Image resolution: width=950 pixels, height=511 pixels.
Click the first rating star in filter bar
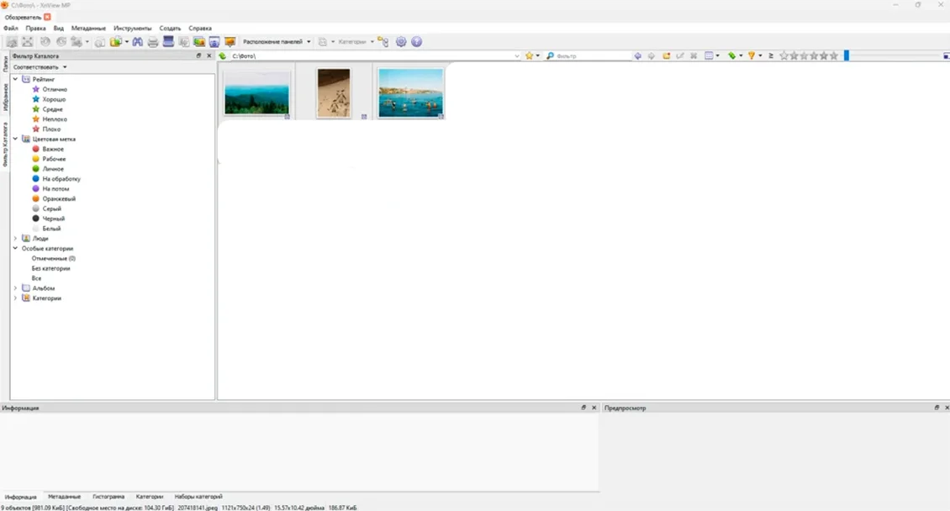pyautogui.click(x=784, y=55)
